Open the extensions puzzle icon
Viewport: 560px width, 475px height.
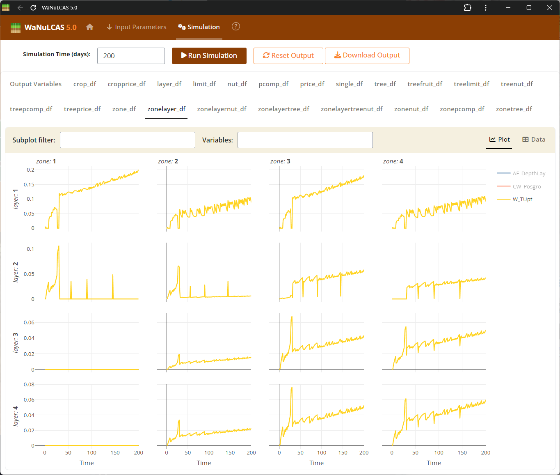467,8
